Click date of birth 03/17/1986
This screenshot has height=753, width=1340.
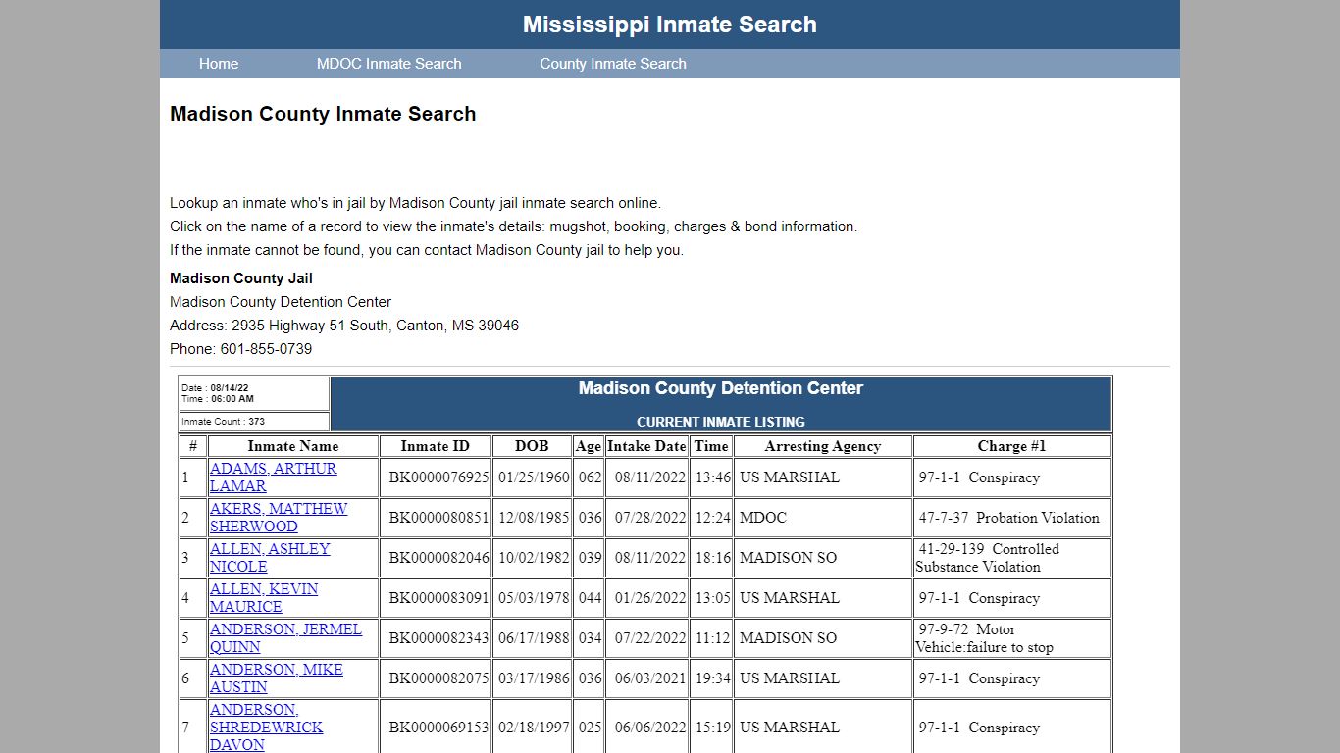click(534, 678)
